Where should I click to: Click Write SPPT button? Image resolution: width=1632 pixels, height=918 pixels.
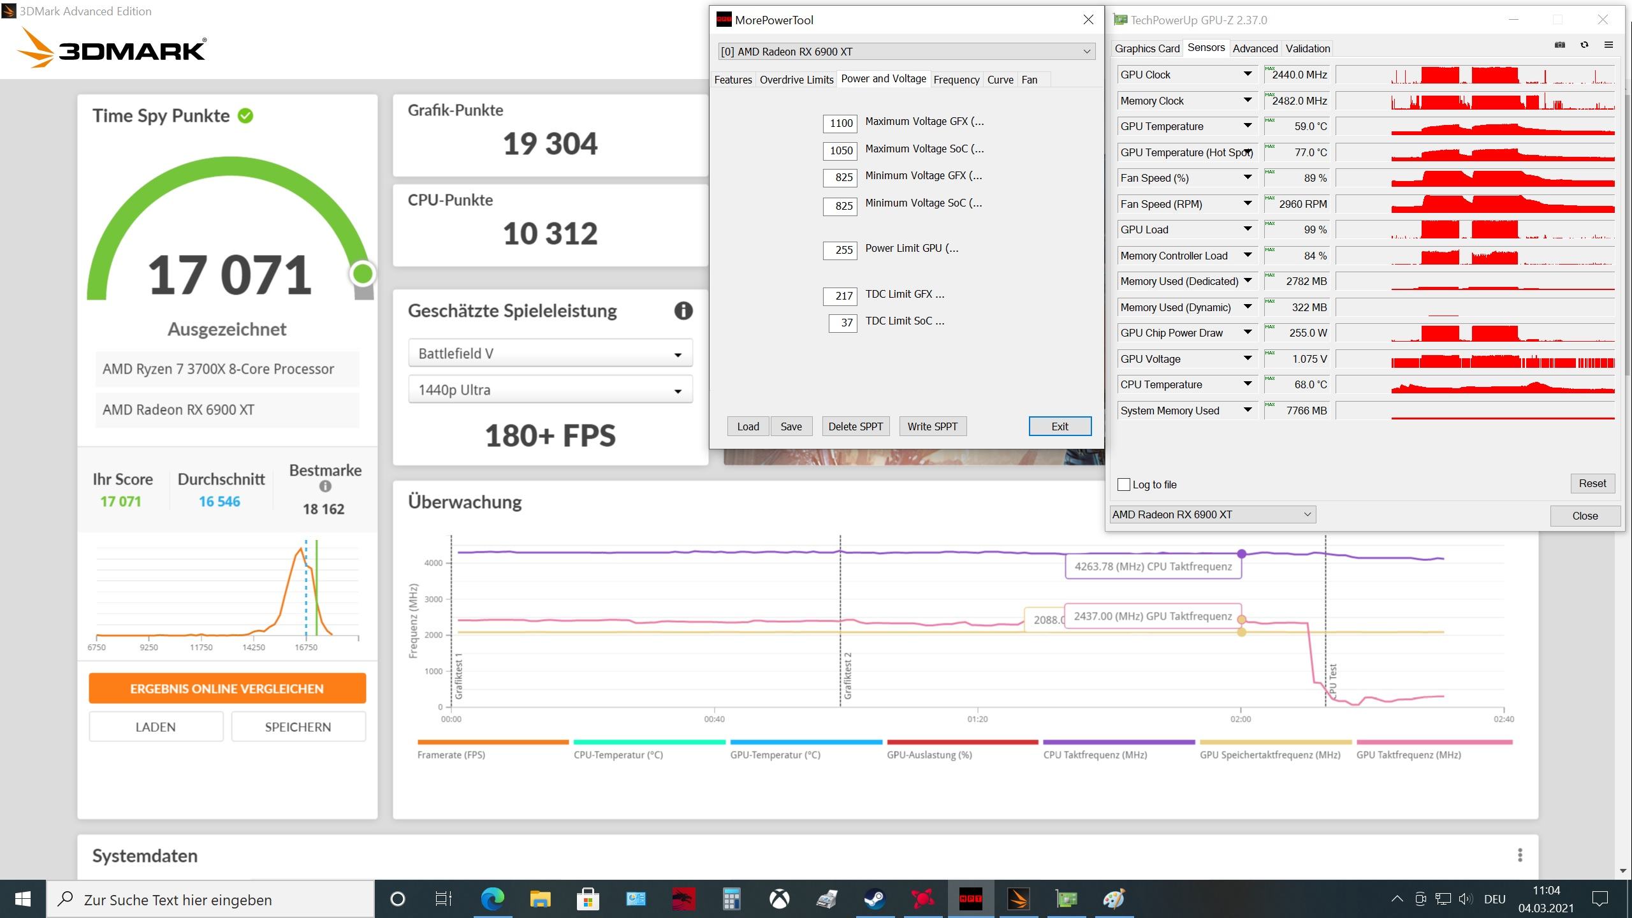point(933,426)
